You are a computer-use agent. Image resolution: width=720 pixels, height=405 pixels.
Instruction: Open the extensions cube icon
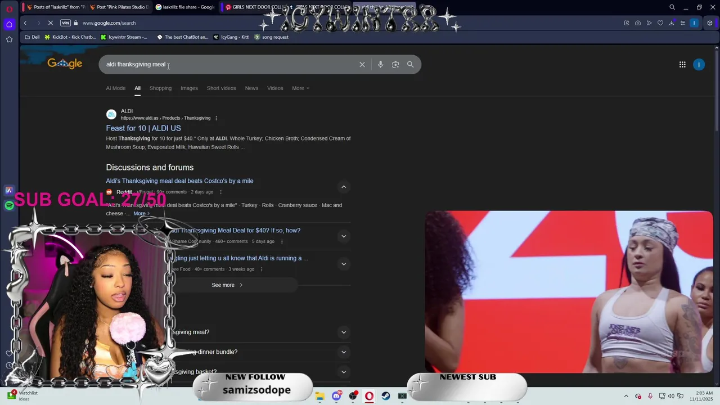pyautogui.click(x=710, y=23)
